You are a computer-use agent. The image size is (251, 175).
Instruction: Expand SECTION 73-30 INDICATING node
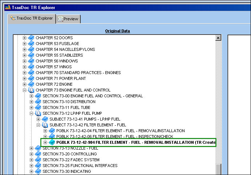pyautogui.click(x=31, y=171)
